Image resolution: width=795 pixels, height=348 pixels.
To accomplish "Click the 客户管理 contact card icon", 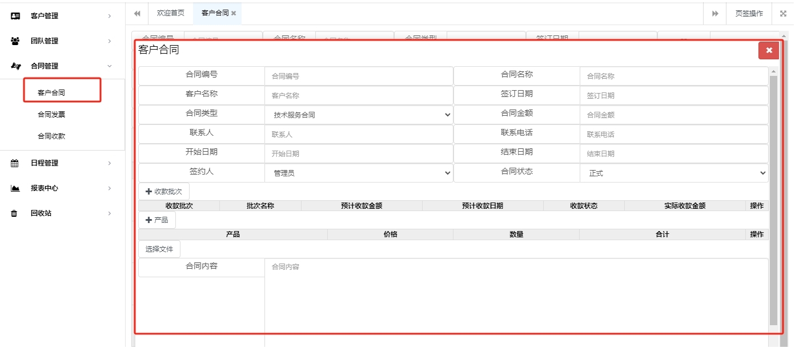I will point(17,15).
